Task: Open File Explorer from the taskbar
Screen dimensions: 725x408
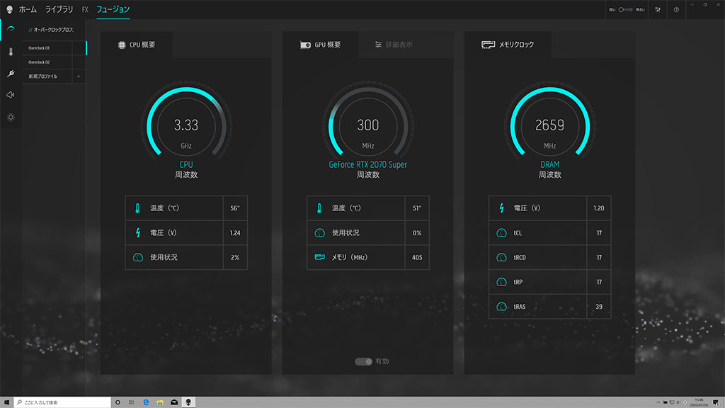Action: point(160,402)
